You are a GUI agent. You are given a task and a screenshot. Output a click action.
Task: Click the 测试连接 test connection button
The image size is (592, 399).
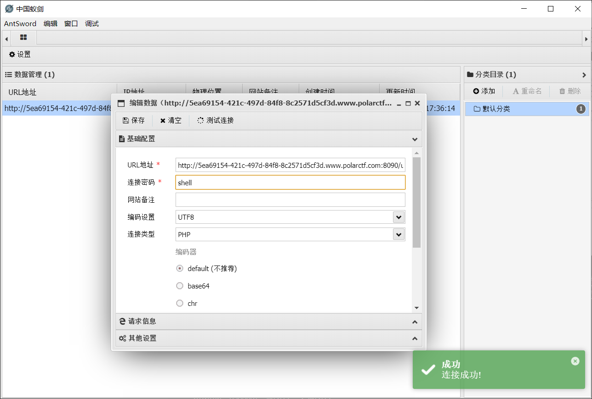coord(215,121)
